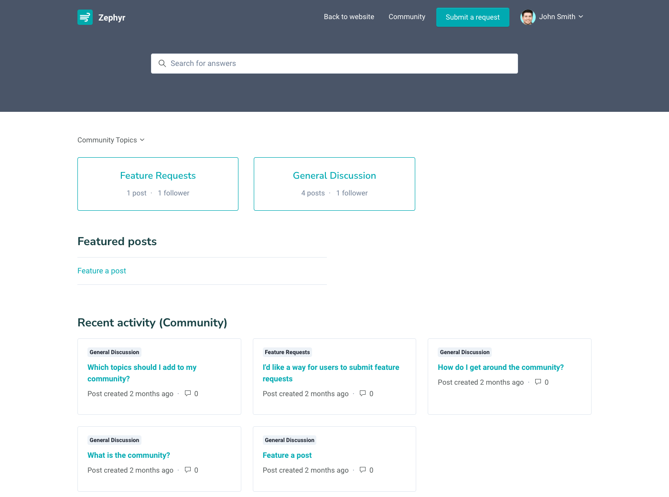Open 'Feature a post' under Featured posts
This screenshot has height=497, width=669.
[102, 271]
